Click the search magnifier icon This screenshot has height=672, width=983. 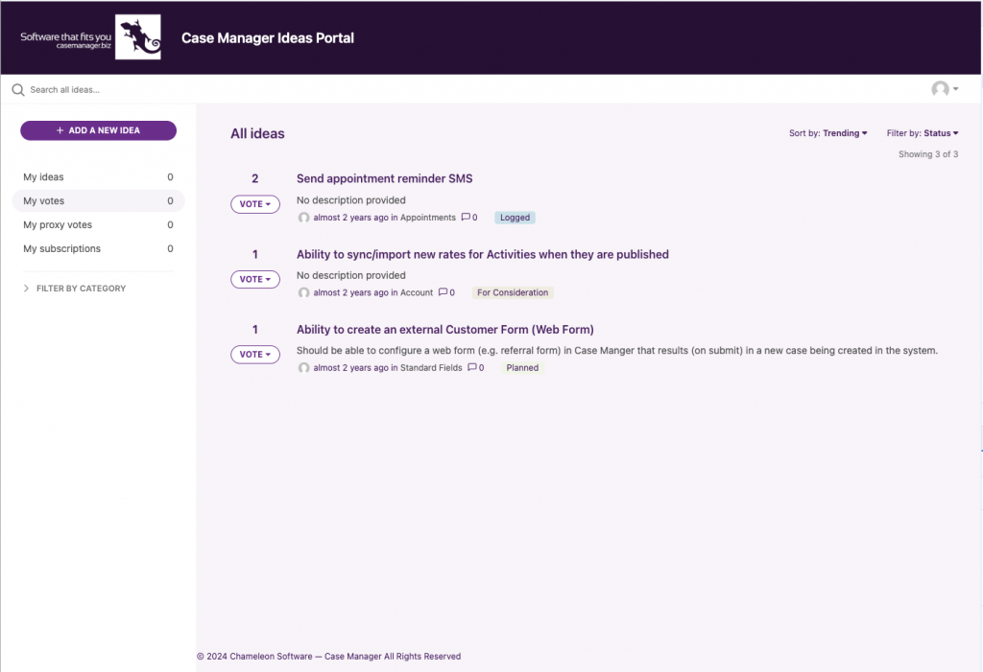click(18, 90)
